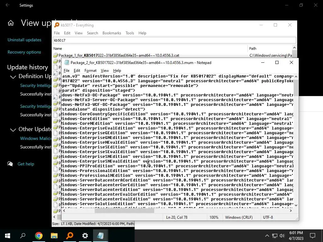The width and height of the screenshot is (323, 242).
Task: Show hidden tray icons chevron
Action: pyautogui.click(x=267, y=236)
